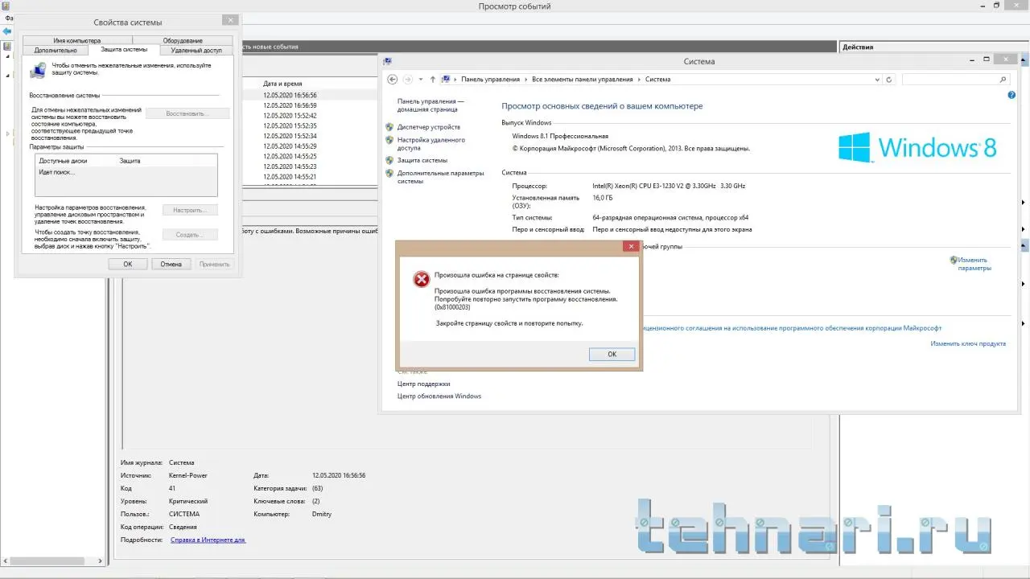Click the Дата и время column header

[282, 84]
